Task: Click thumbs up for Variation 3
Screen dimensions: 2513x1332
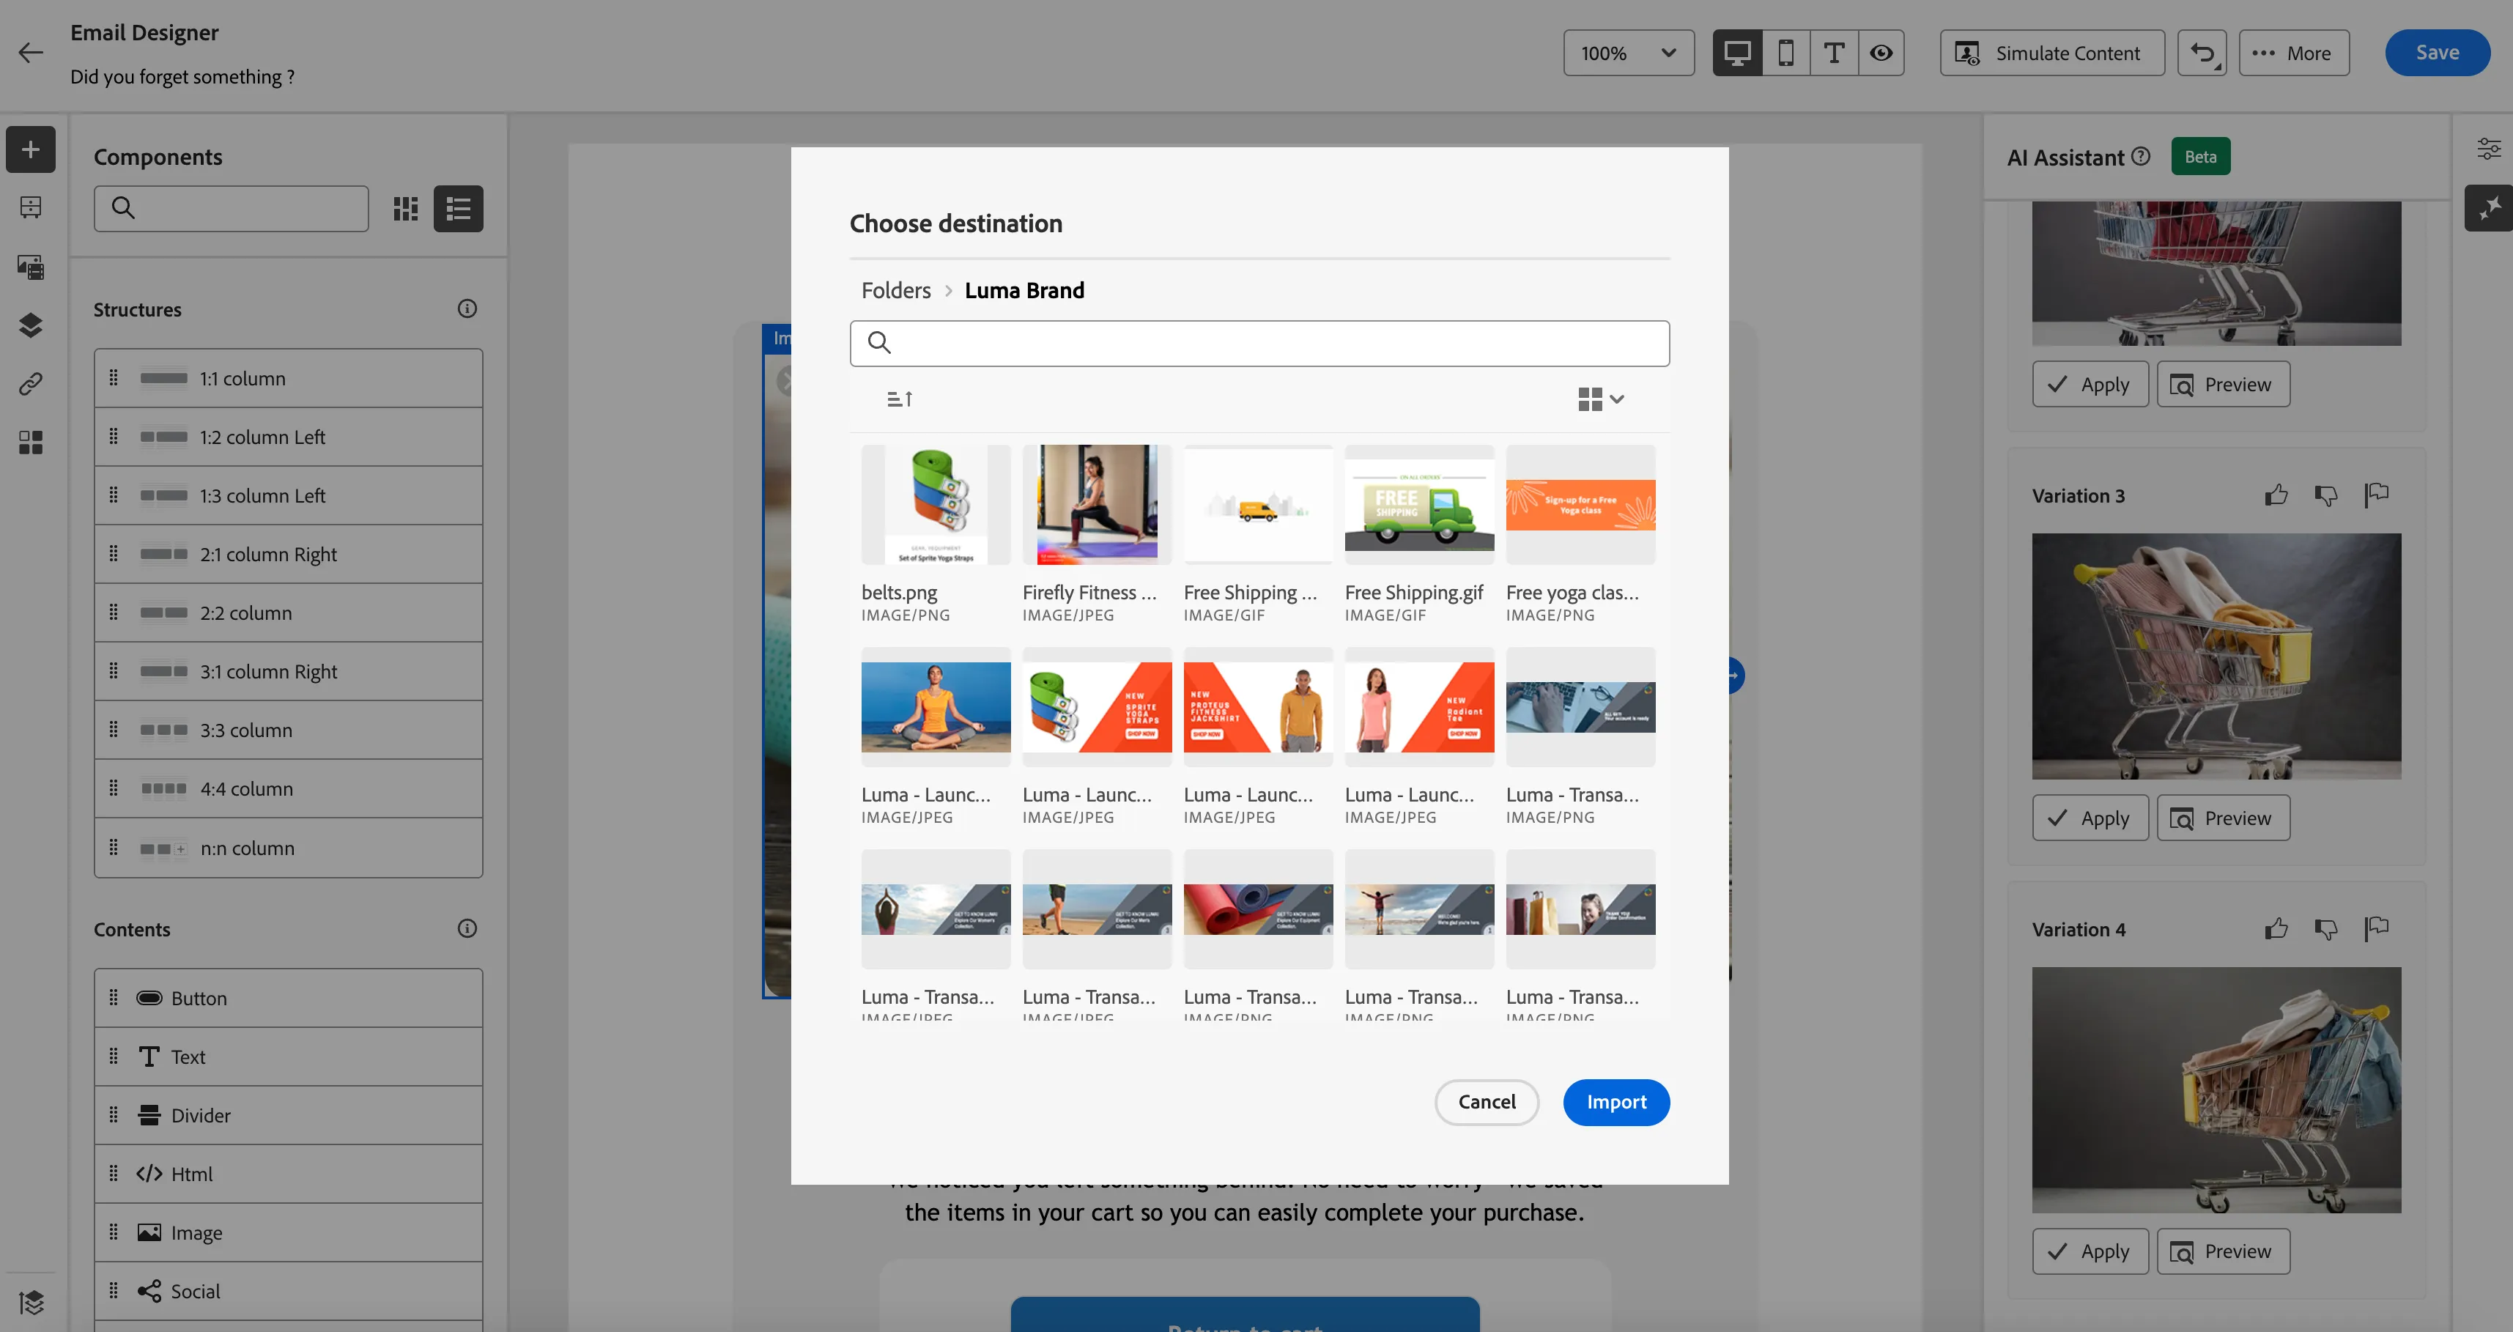Action: click(2277, 496)
